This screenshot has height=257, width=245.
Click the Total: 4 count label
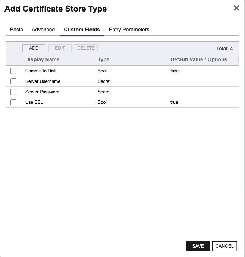[x=224, y=49]
